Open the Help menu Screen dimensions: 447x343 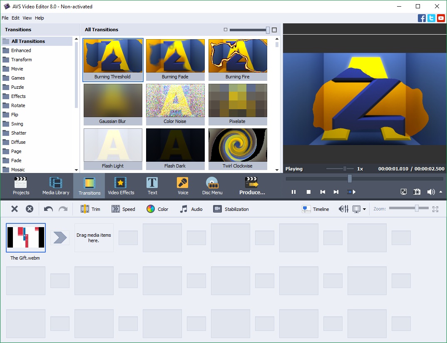pos(40,18)
